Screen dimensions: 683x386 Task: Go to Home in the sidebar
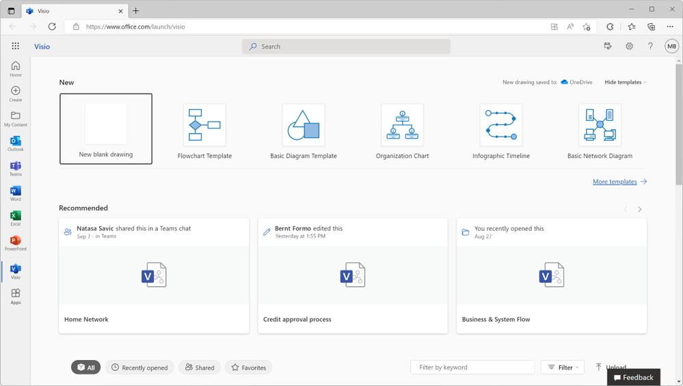coord(16,69)
